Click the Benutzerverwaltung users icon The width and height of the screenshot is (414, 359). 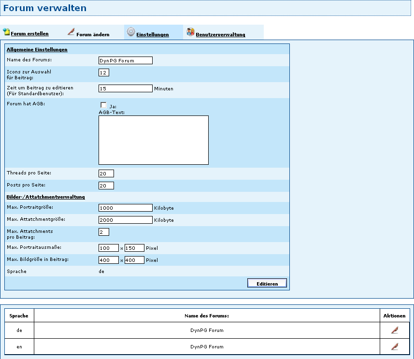pos(190,32)
